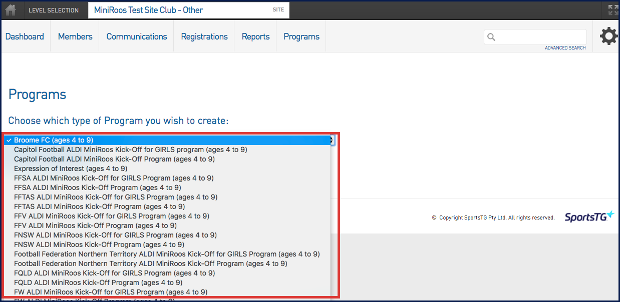Select Expression of Interest option
Screen dimensions: 620x302
coord(167,168)
